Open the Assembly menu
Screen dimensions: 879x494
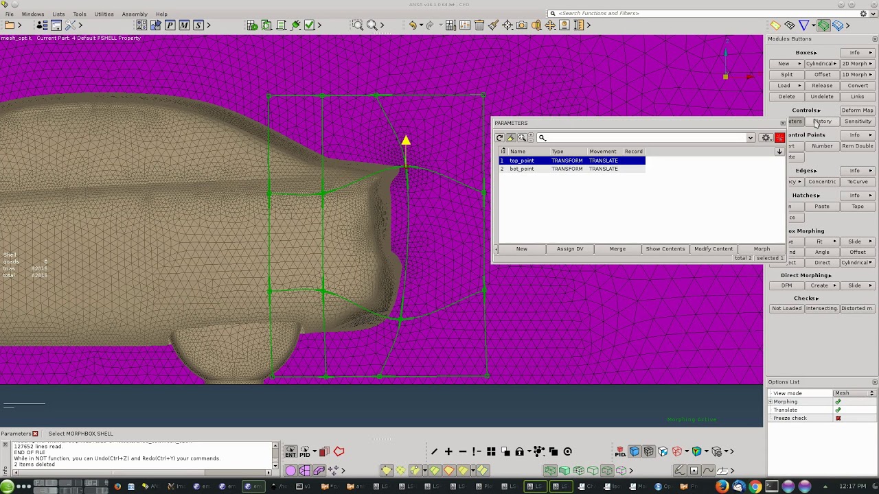tap(135, 14)
